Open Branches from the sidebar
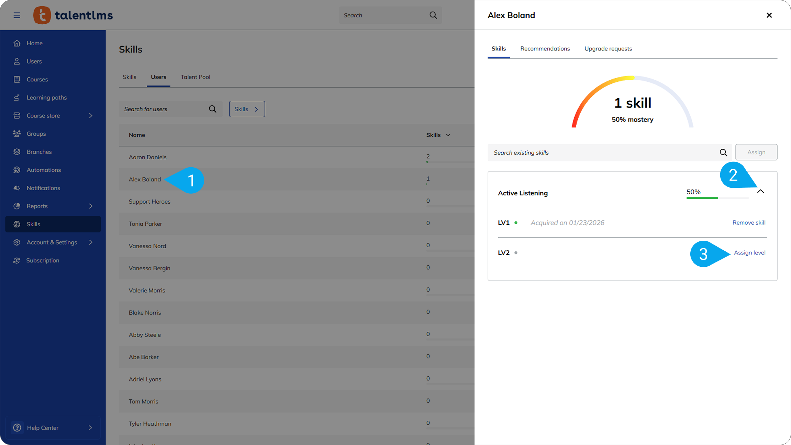Screen dimensions: 791x445 (39, 152)
